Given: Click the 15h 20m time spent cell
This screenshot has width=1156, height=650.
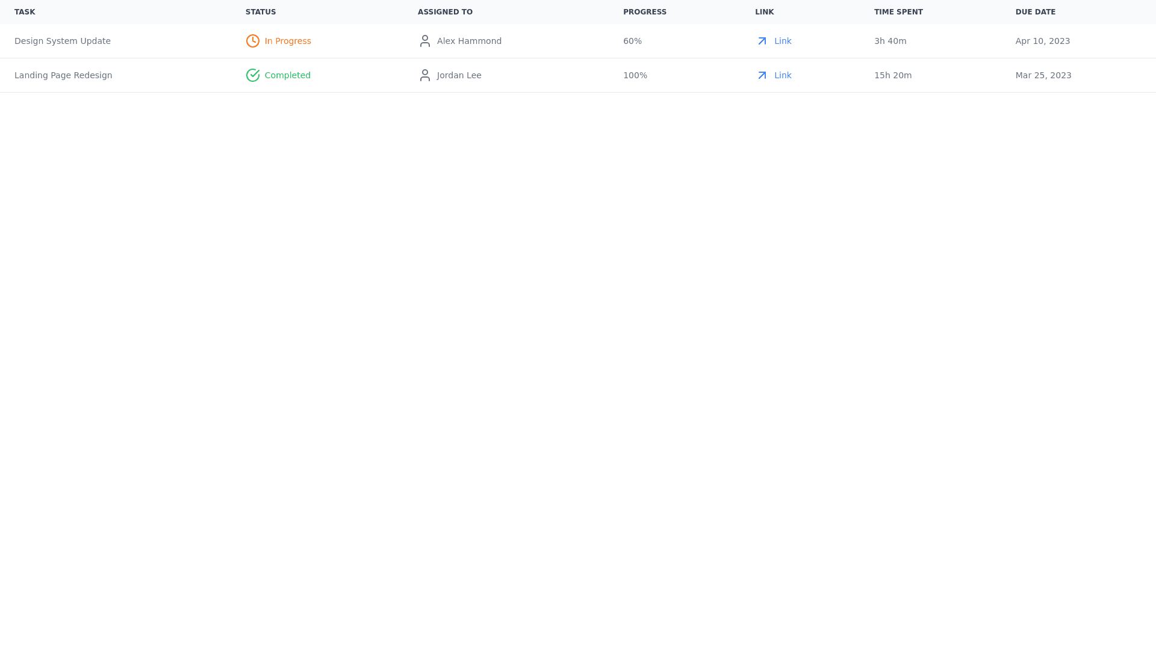Looking at the screenshot, I should [x=893, y=75].
